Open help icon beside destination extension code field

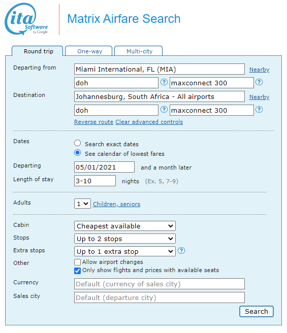tap(259, 110)
